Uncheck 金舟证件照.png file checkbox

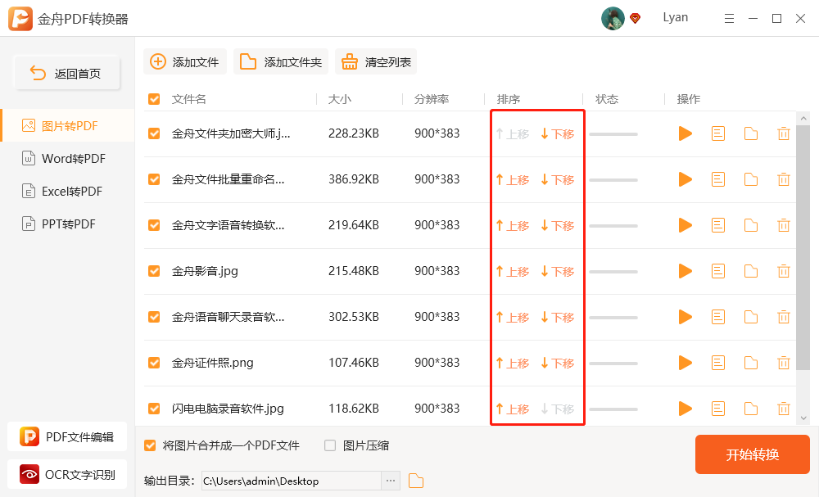(x=154, y=362)
